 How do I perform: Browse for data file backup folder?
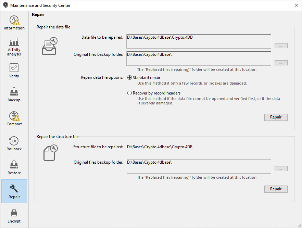click(281, 63)
